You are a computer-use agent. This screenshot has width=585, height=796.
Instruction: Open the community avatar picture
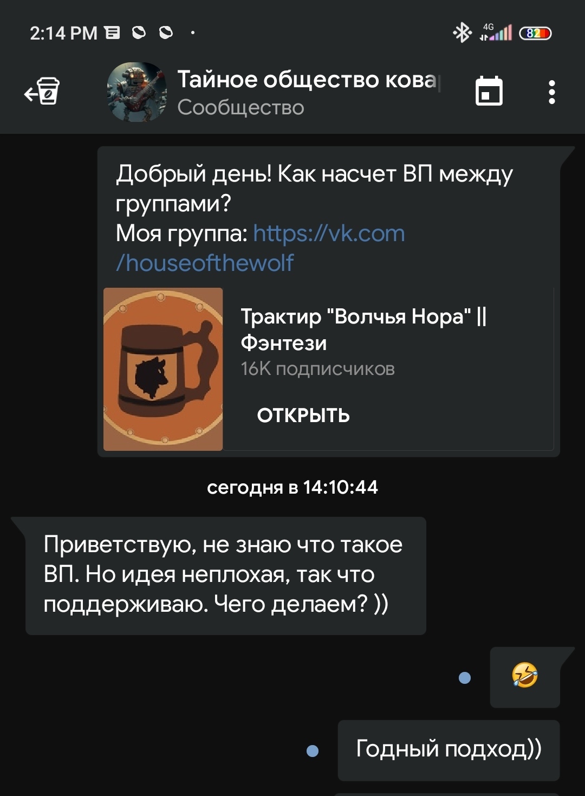(136, 92)
